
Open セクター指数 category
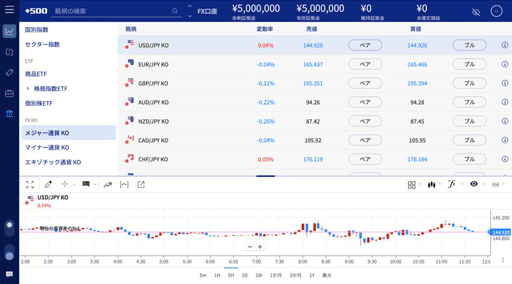click(x=42, y=45)
